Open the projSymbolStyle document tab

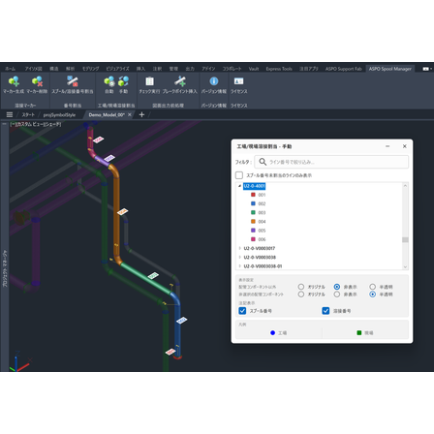59,115
